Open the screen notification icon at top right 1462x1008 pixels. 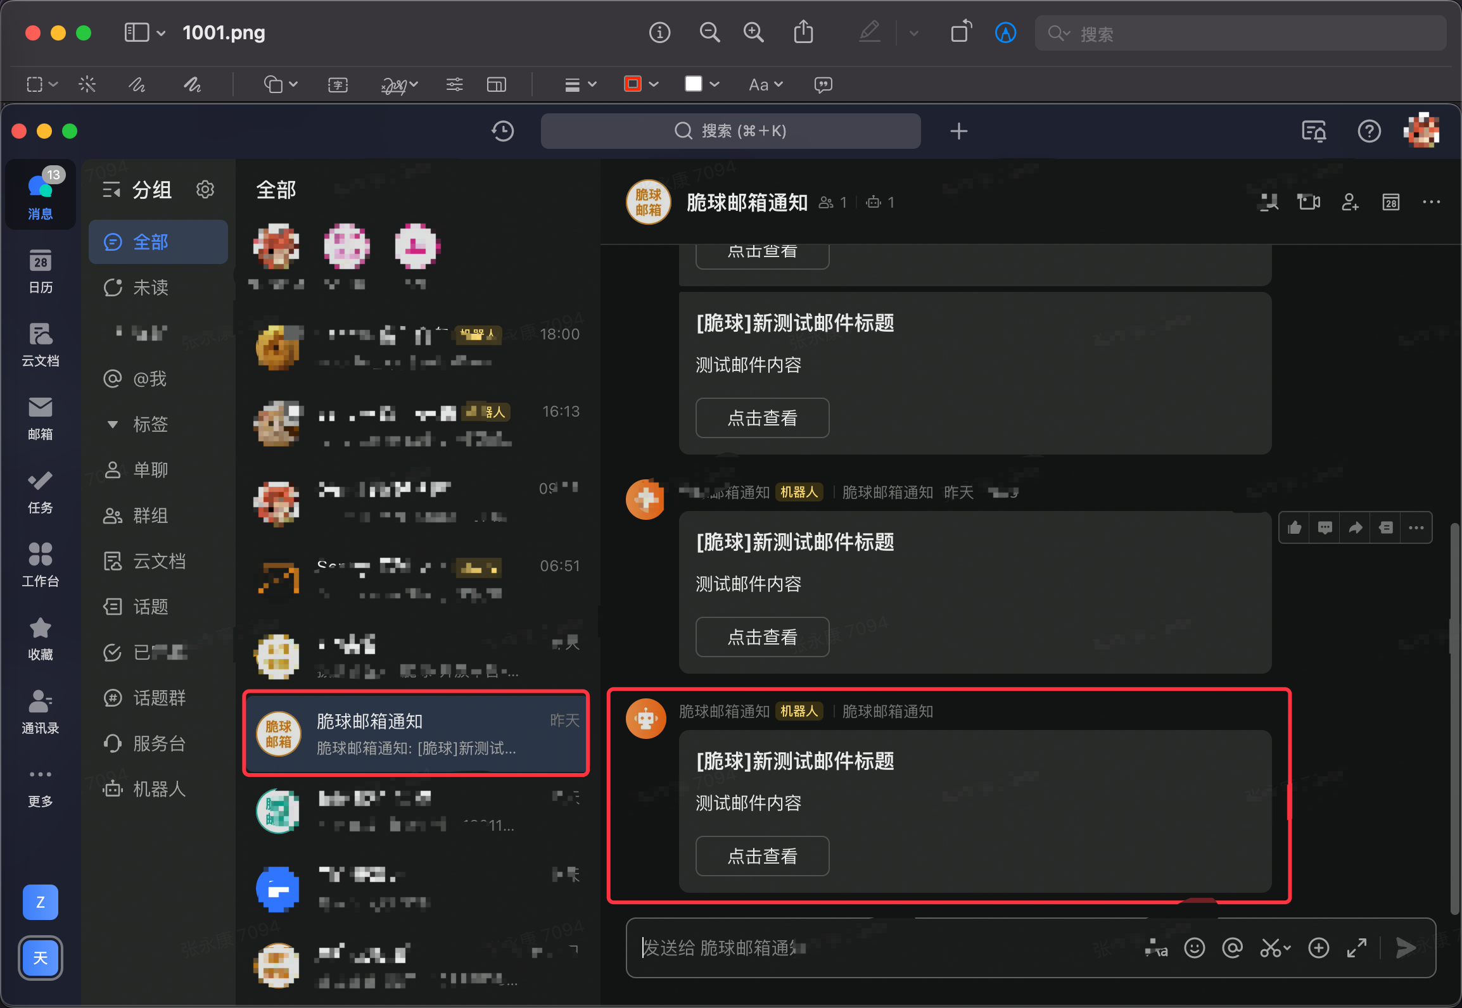point(1314,132)
